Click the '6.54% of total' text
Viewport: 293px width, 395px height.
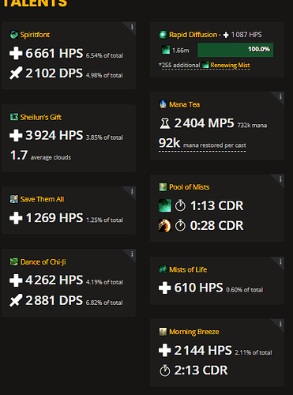click(104, 55)
